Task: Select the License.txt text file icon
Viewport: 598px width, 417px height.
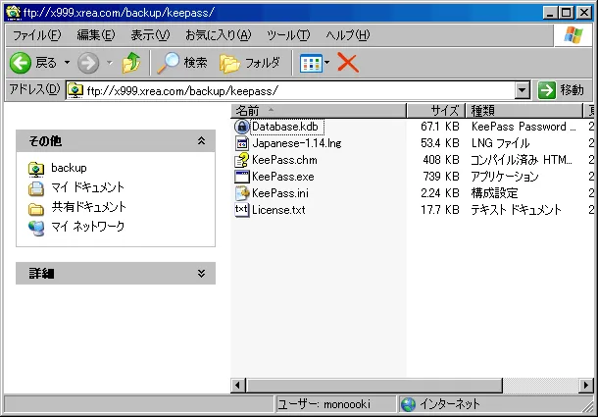Action: (x=242, y=210)
